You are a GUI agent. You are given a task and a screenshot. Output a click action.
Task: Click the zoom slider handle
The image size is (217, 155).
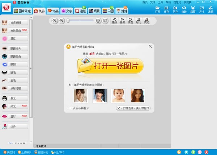[68, 21]
